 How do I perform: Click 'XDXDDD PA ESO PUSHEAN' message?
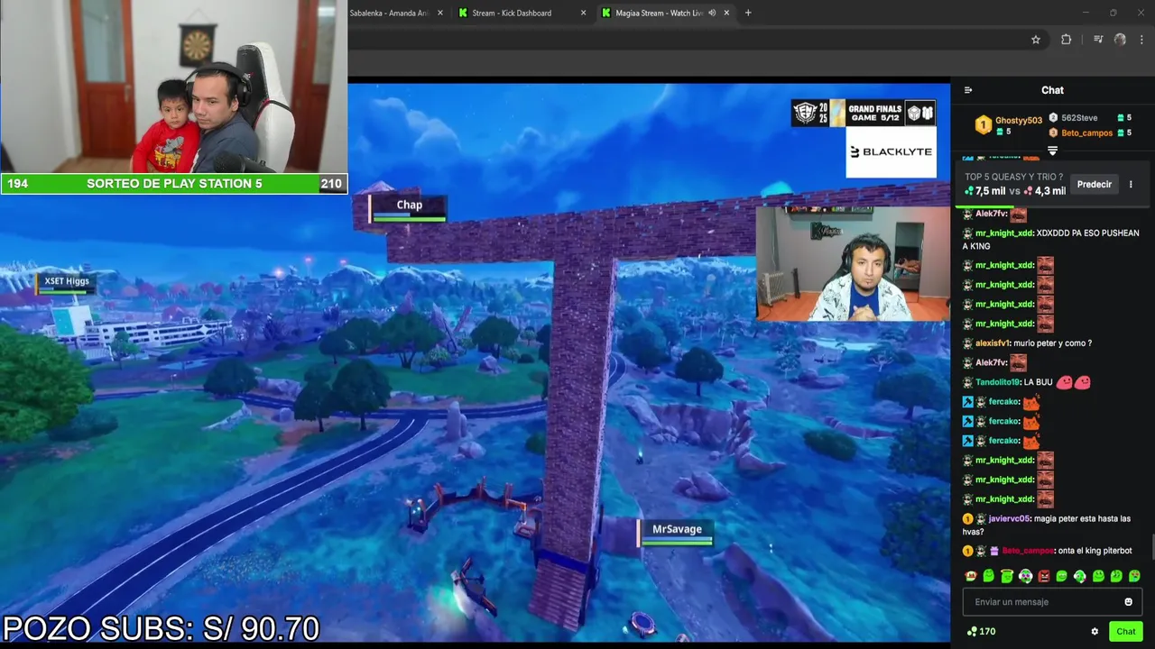(x=1050, y=239)
